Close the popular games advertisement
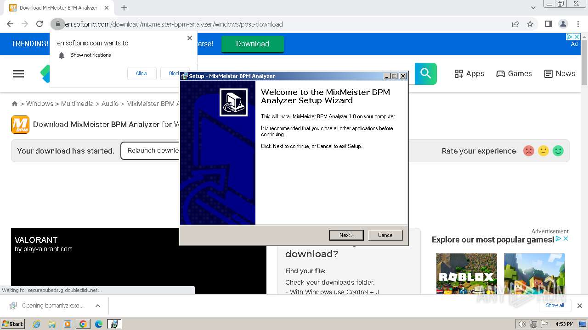588x330 pixels. (566, 239)
